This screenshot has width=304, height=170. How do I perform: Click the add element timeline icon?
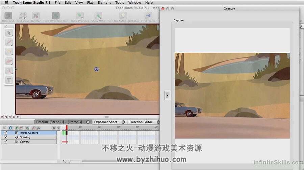[x=54, y=128]
